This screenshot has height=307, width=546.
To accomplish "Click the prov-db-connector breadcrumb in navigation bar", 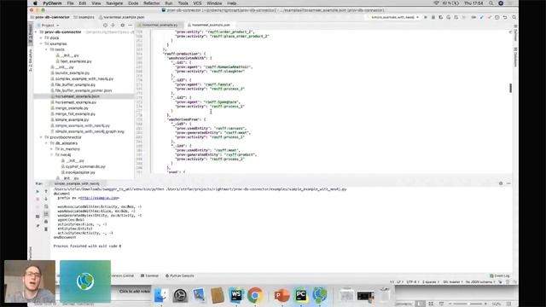I will click(50, 17).
